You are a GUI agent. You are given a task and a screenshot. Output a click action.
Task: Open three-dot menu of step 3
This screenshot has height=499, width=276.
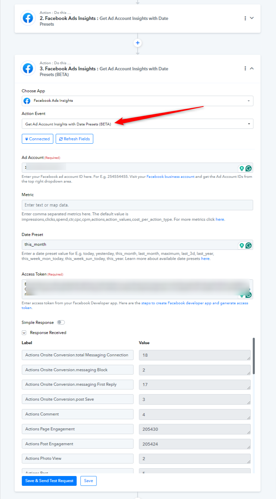click(x=245, y=68)
